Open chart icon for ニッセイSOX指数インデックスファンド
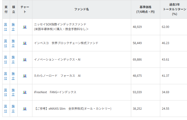 coord(25,27)
